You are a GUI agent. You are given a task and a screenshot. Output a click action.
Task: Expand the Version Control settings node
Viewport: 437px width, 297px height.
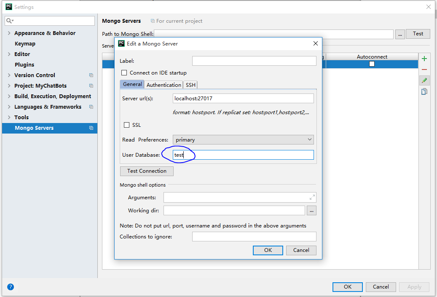point(9,75)
